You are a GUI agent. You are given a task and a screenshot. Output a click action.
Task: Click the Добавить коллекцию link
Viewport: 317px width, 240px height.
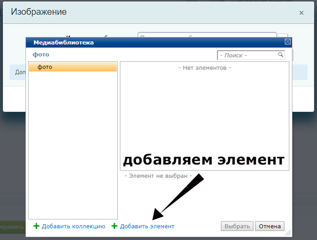tap(73, 226)
